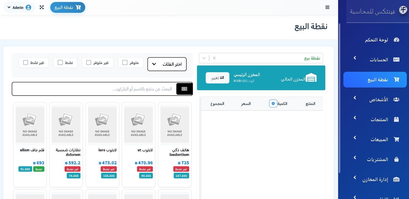Click the Admin user avatar icon

[x=28, y=7]
